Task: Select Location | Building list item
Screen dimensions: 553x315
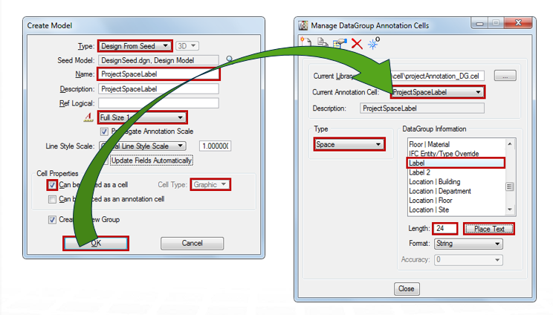Action: coord(456,182)
